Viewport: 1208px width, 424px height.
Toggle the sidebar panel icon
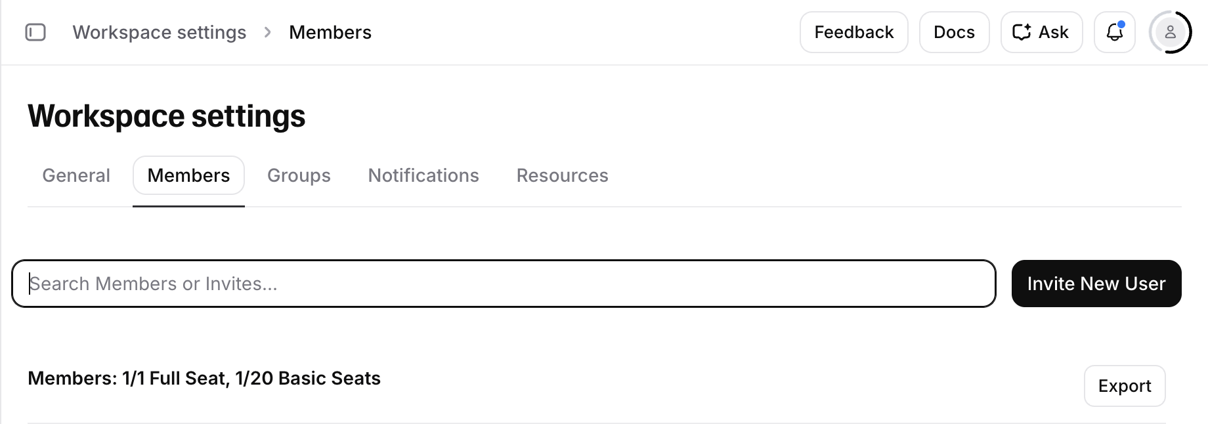tap(35, 32)
